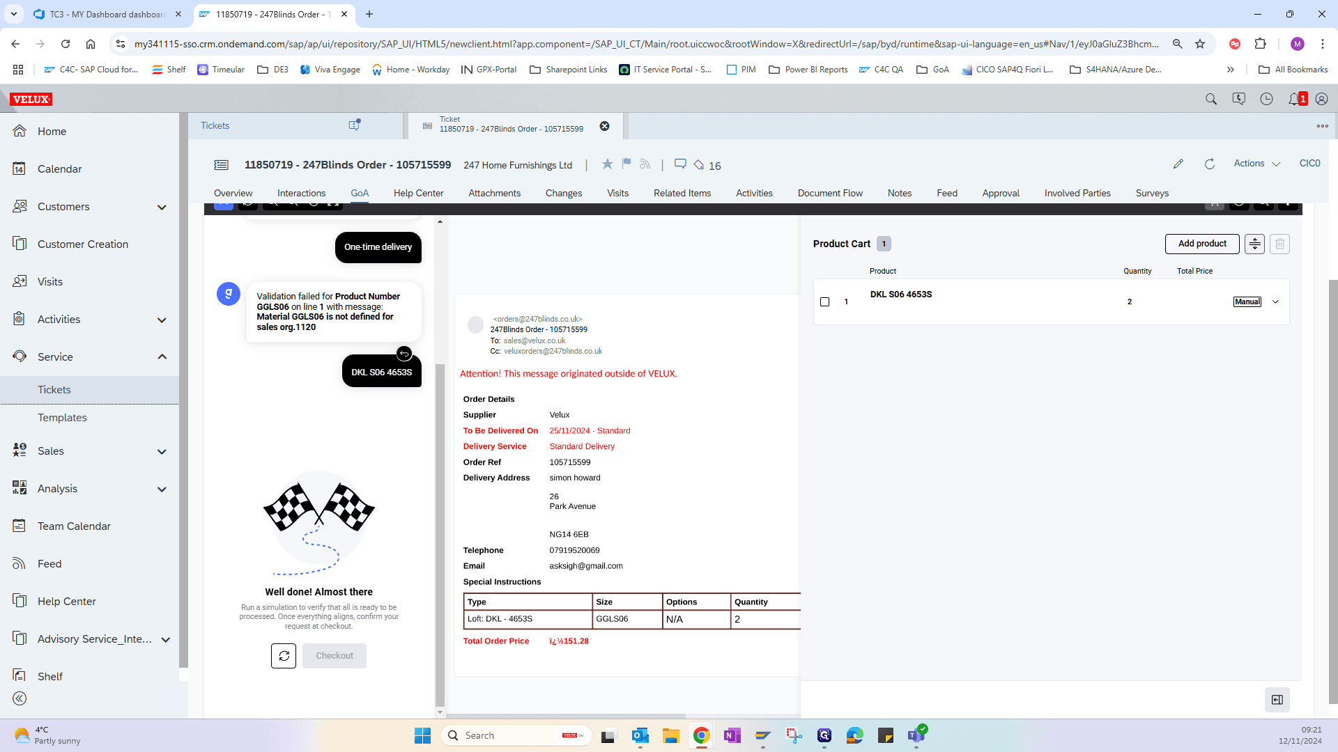This screenshot has height=752, width=1338.
Task: Click the Add product button
Action: [x=1202, y=244]
